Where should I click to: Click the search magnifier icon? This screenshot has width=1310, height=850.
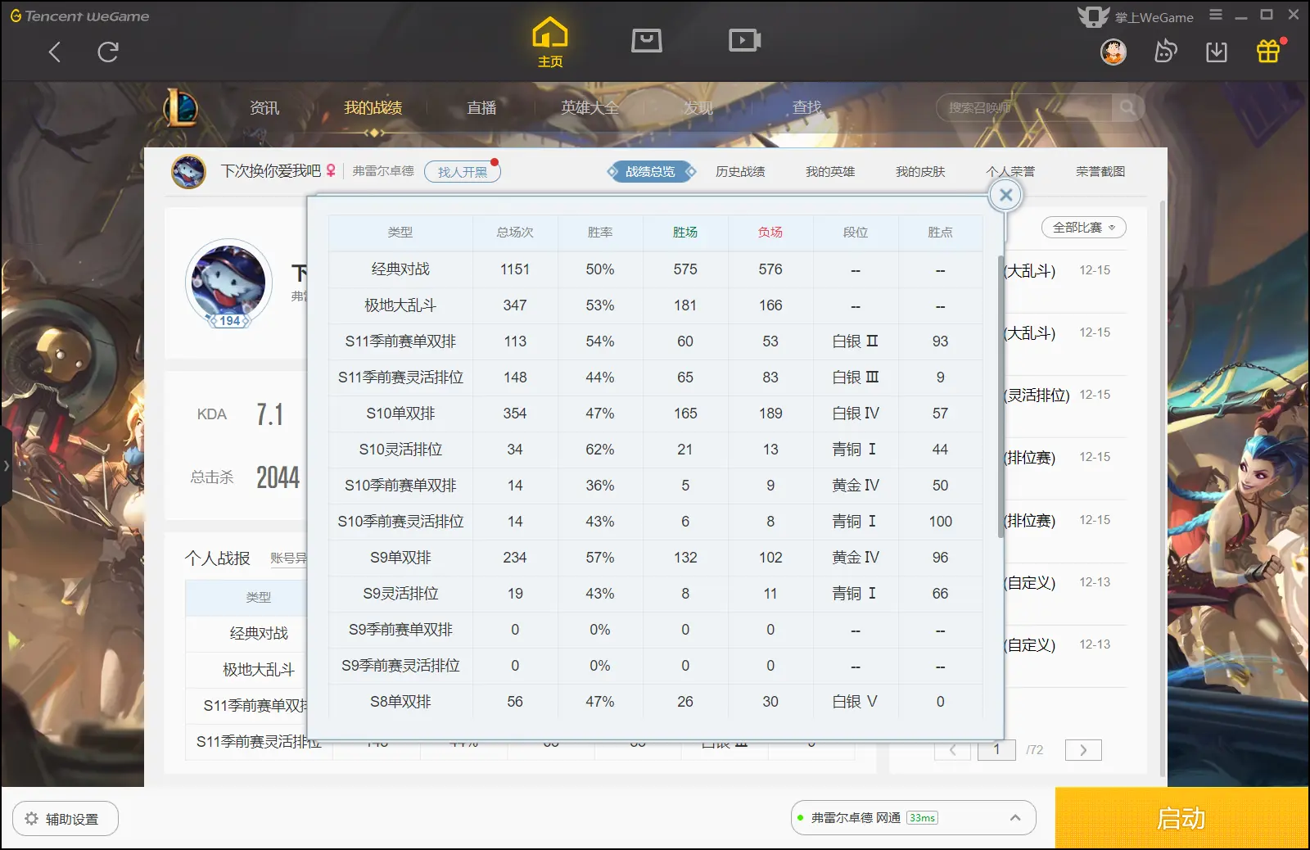(1127, 107)
